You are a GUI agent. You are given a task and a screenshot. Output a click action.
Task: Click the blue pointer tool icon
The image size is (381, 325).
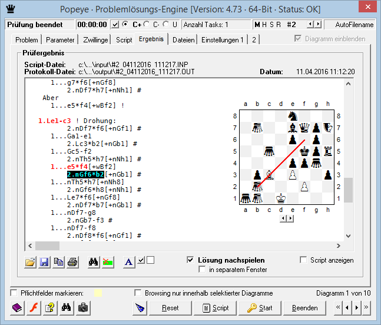tap(140, 308)
